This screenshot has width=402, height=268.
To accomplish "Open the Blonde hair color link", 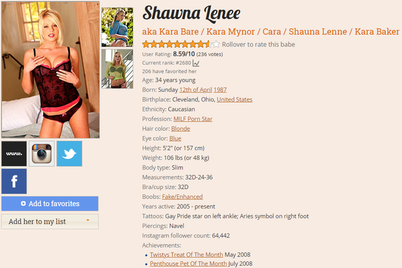I will 181,129.
